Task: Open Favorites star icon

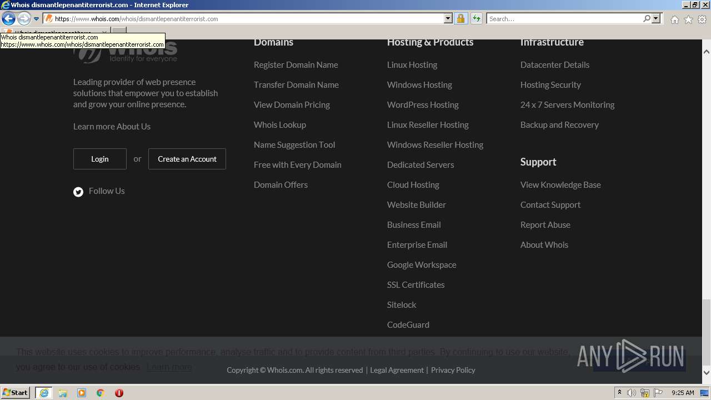Action: pos(688,19)
